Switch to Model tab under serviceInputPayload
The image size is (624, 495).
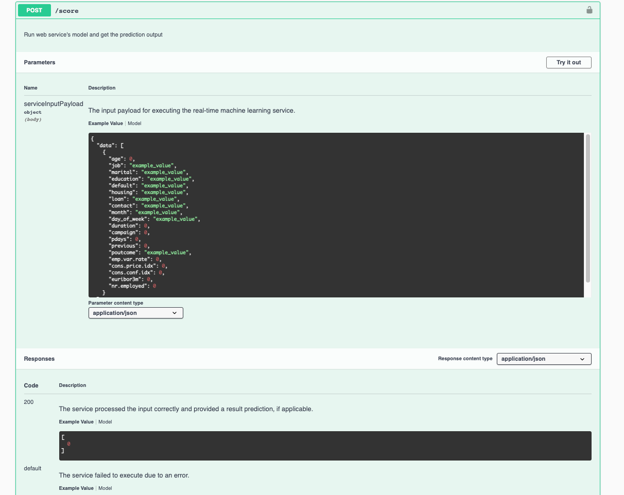pos(134,123)
